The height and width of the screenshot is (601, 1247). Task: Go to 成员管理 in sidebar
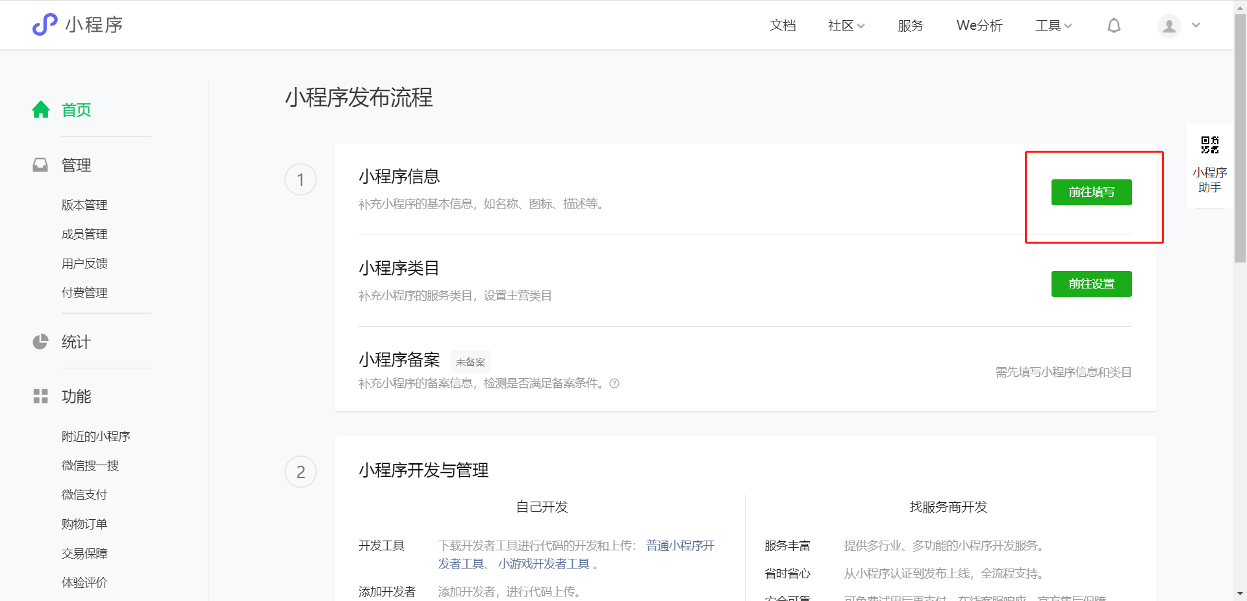tap(84, 235)
